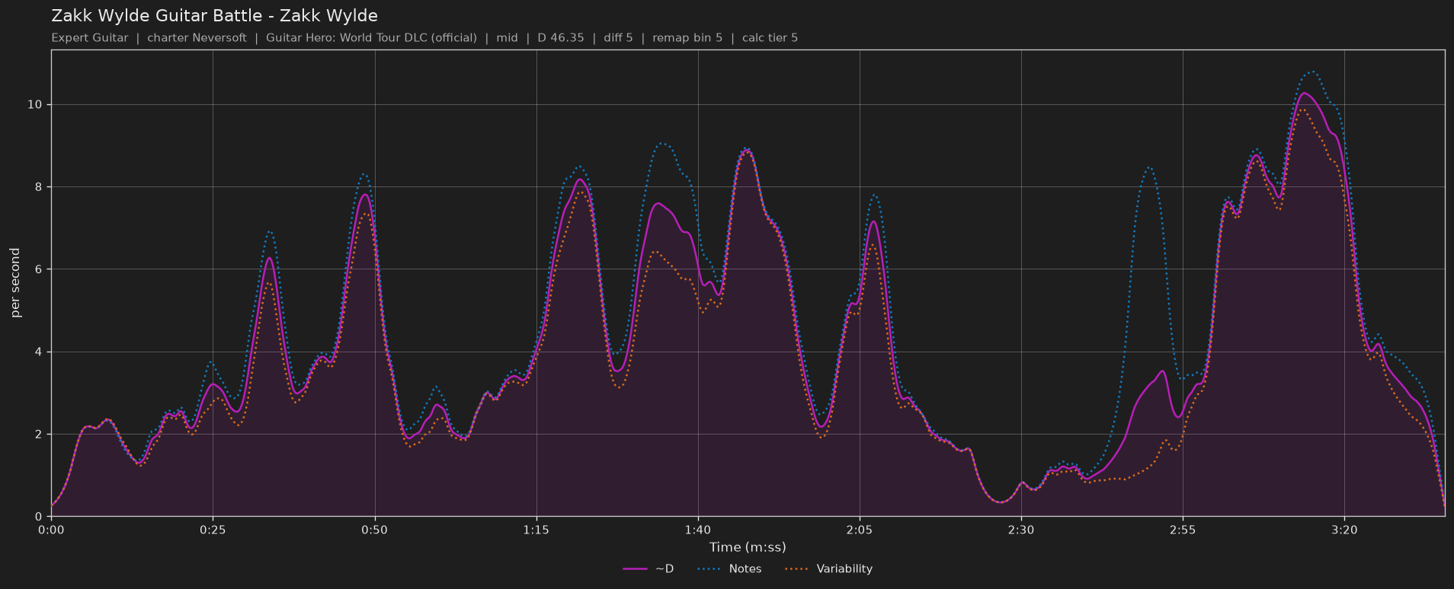Click the 0:00 x-axis tick label

[x=51, y=530]
